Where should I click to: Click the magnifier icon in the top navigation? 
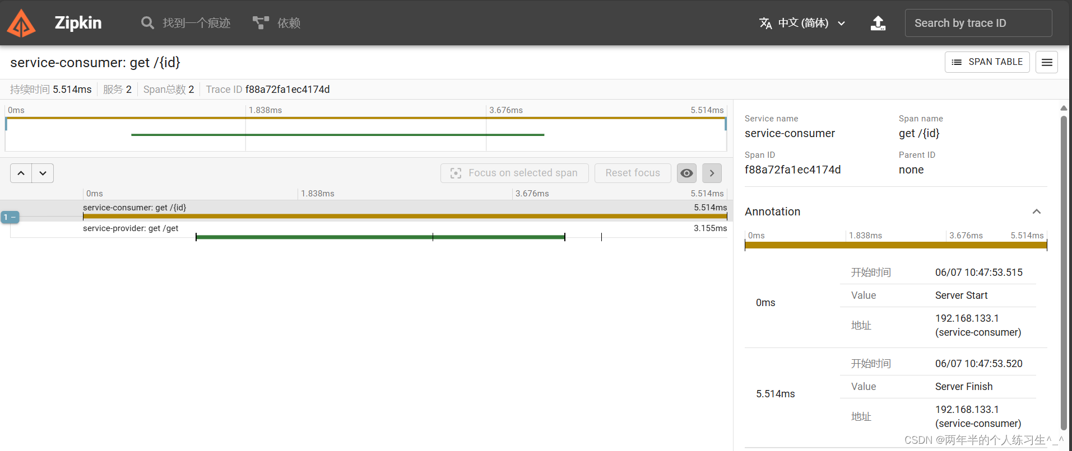click(x=147, y=23)
